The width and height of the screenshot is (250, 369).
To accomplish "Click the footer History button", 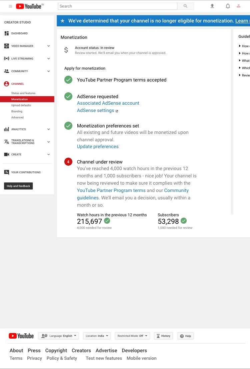I will pos(163,336).
